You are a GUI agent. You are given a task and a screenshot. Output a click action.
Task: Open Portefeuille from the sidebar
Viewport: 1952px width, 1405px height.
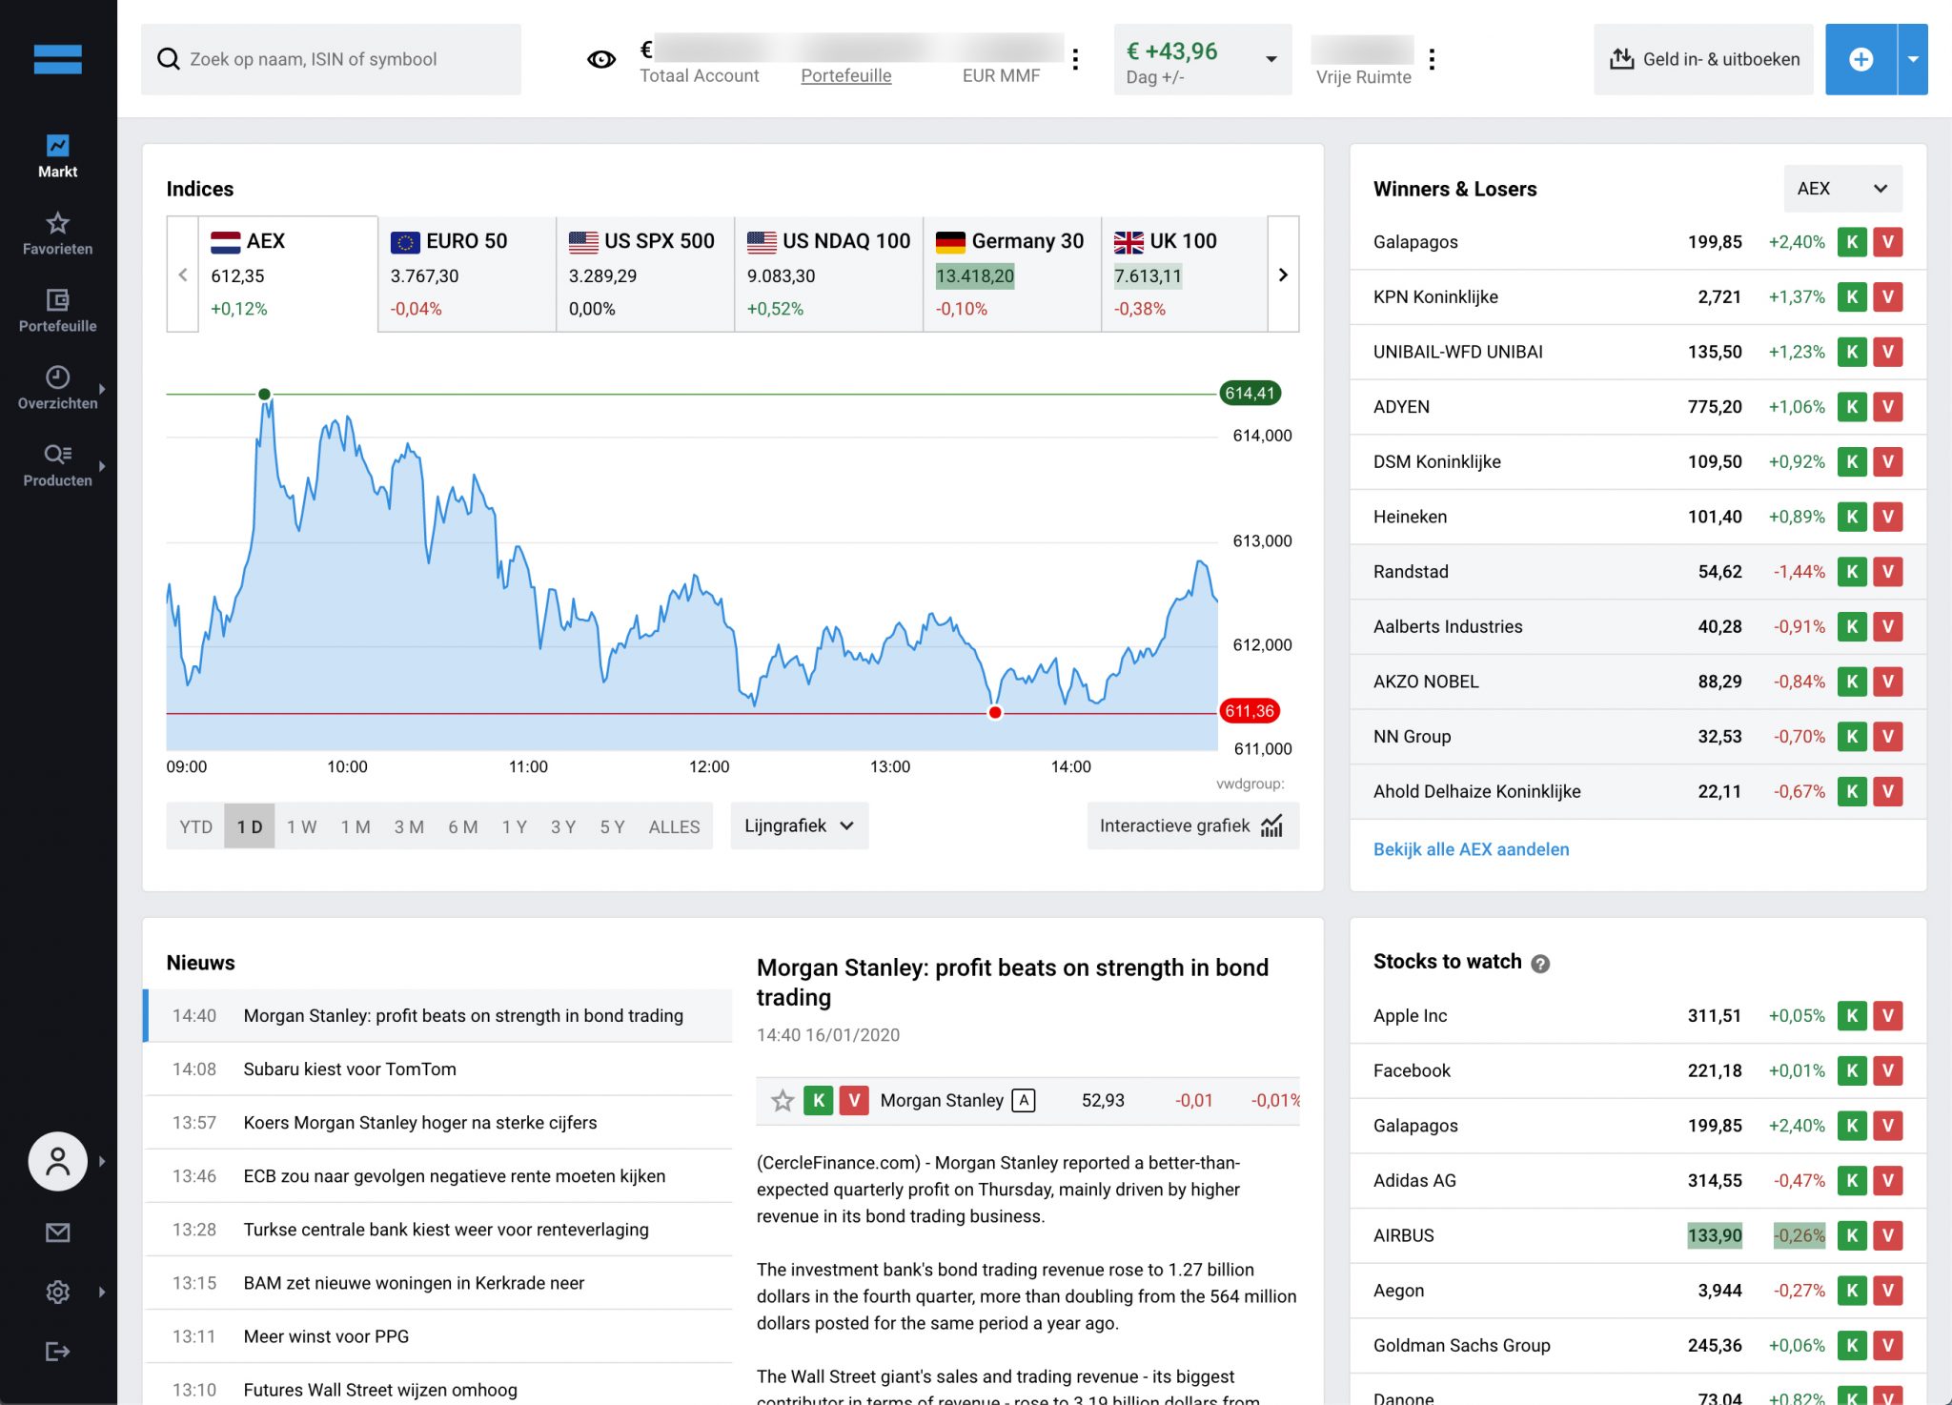(57, 309)
